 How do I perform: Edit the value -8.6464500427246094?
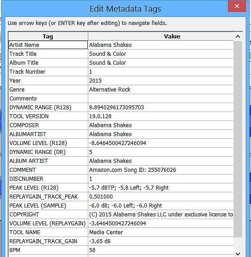click(161, 143)
